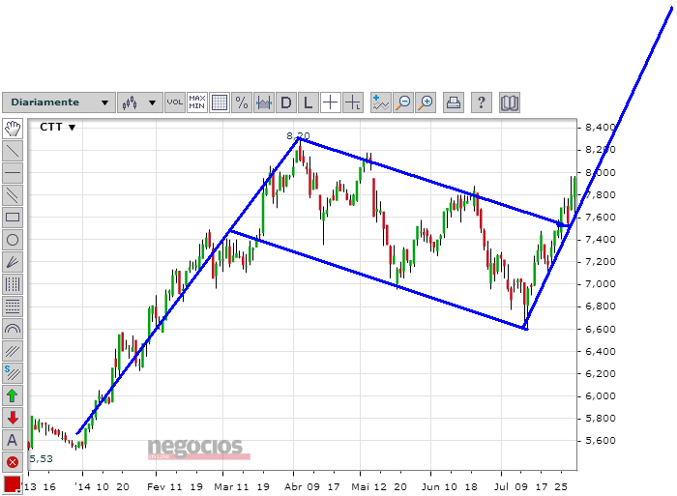Viewport: 677px width, 496px height.
Task: Select the arcs drawing tool
Action: pyautogui.click(x=13, y=329)
